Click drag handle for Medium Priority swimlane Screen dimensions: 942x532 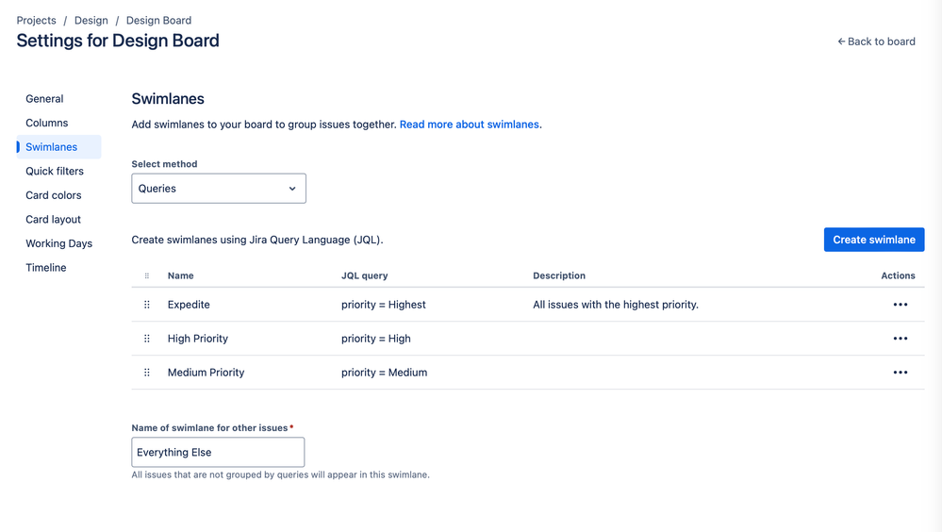[x=147, y=373]
